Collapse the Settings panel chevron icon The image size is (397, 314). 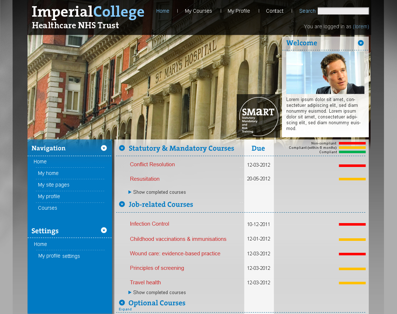click(104, 230)
